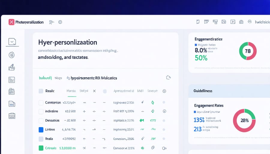Click the overlapping windows icon in top toolbar

215,22
